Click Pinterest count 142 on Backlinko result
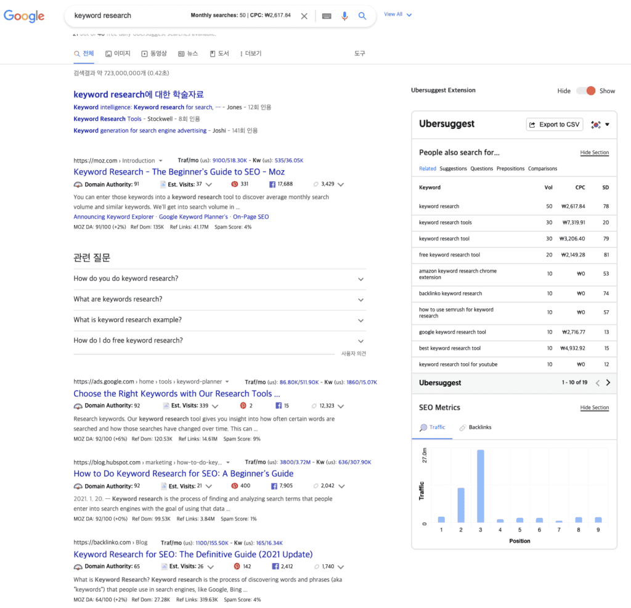This screenshot has height=608, width=631. (237, 567)
